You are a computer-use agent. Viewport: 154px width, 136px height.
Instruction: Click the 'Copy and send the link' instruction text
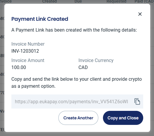click(76, 79)
